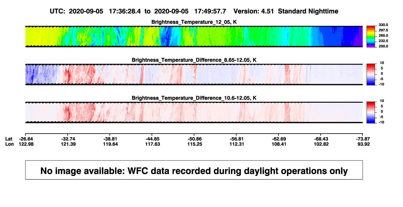This screenshot has height=207, width=403.
Task: Click latitude value -26.64
Action: 25,139
